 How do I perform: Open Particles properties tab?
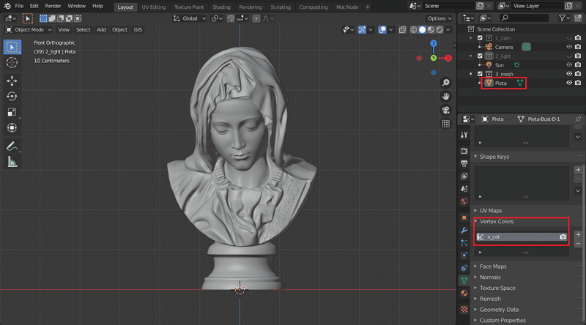[x=464, y=243]
